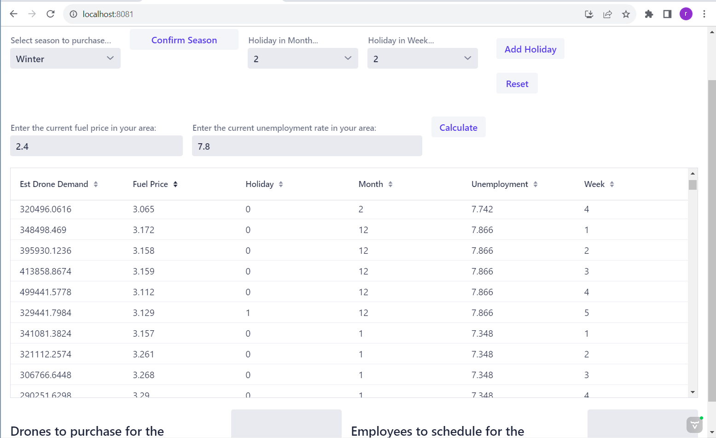Expand the Holiday in Week dropdown
The height and width of the screenshot is (438, 716).
pos(422,58)
